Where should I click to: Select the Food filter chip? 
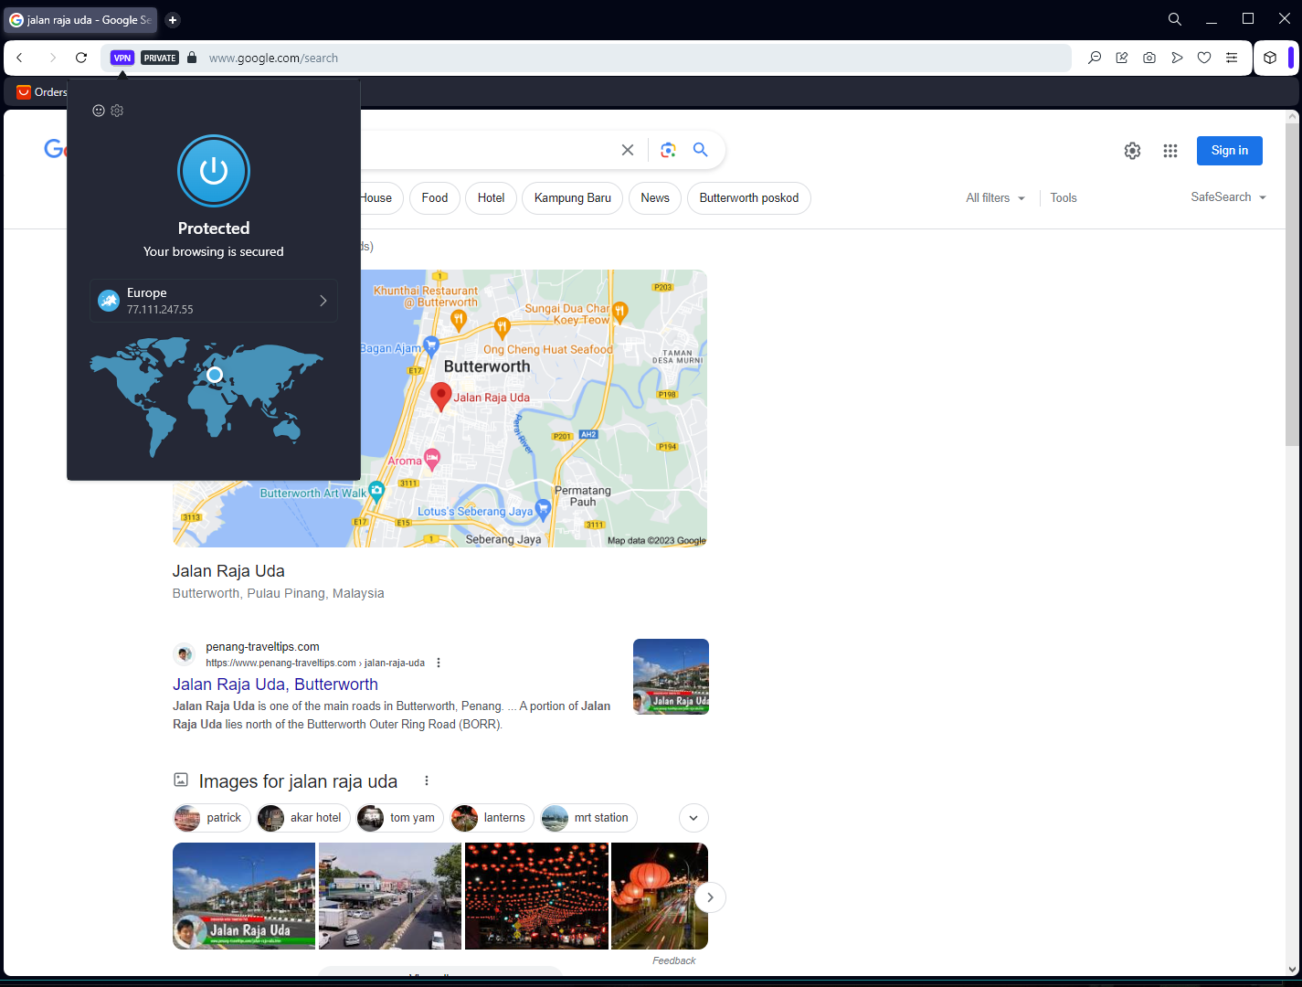tap(435, 198)
